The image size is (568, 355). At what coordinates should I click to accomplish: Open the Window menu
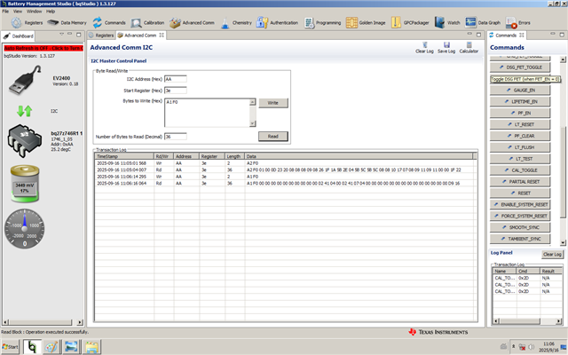click(x=34, y=12)
